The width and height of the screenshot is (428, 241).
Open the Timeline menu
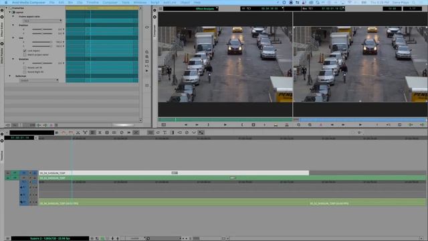click(x=92, y=3)
